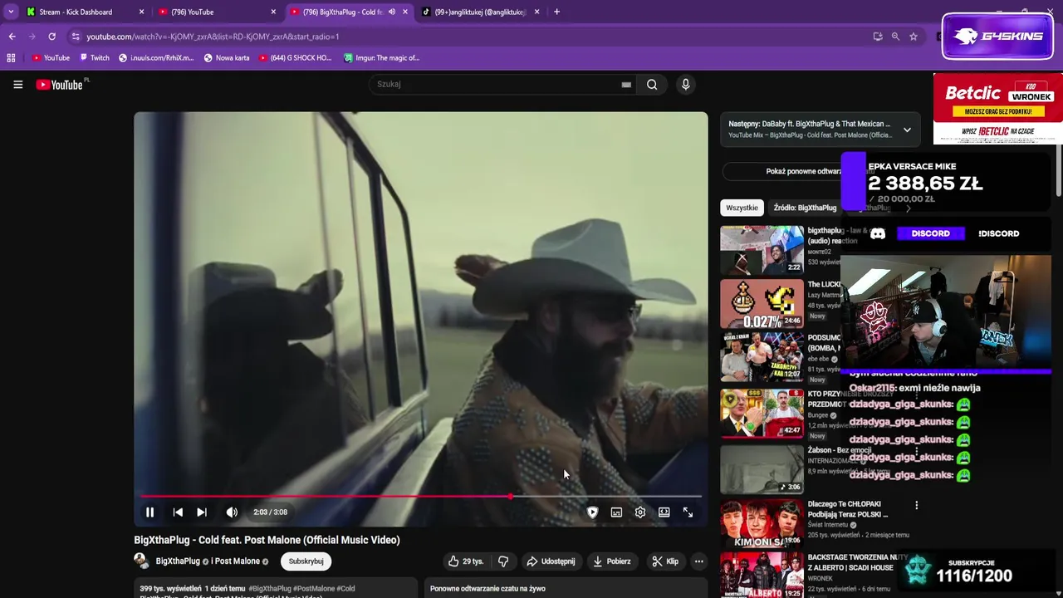Open Imgur: The magic of bookmark
The height and width of the screenshot is (598, 1063).
click(x=382, y=58)
